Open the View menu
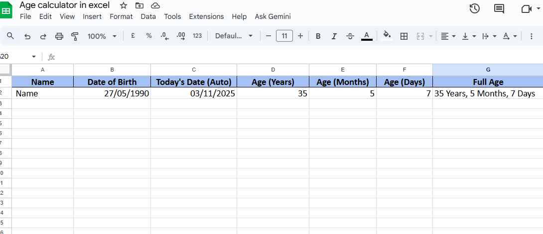The height and width of the screenshot is (234, 543). (67, 16)
